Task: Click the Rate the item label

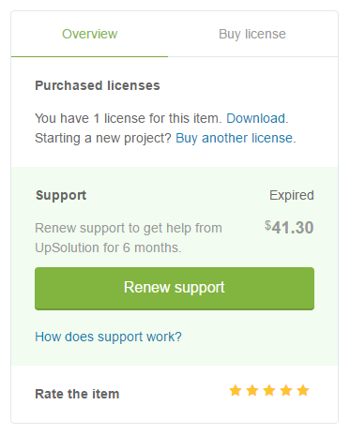Action: [77, 394]
